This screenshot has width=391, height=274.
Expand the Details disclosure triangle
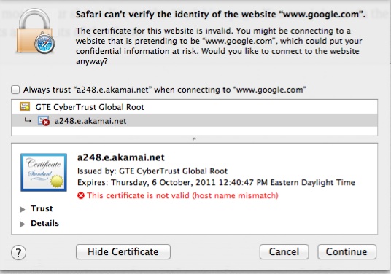click(22, 224)
